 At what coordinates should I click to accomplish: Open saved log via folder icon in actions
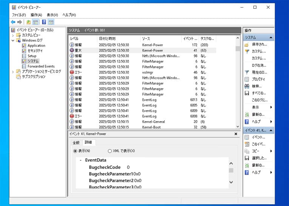[247, 45]
